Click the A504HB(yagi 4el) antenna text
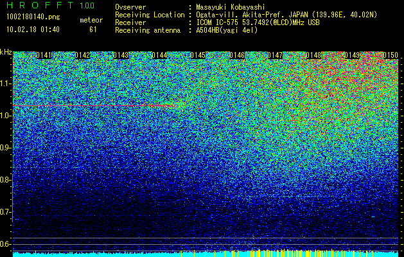Screen dimensions: 404x257 (x=227, y=30)
